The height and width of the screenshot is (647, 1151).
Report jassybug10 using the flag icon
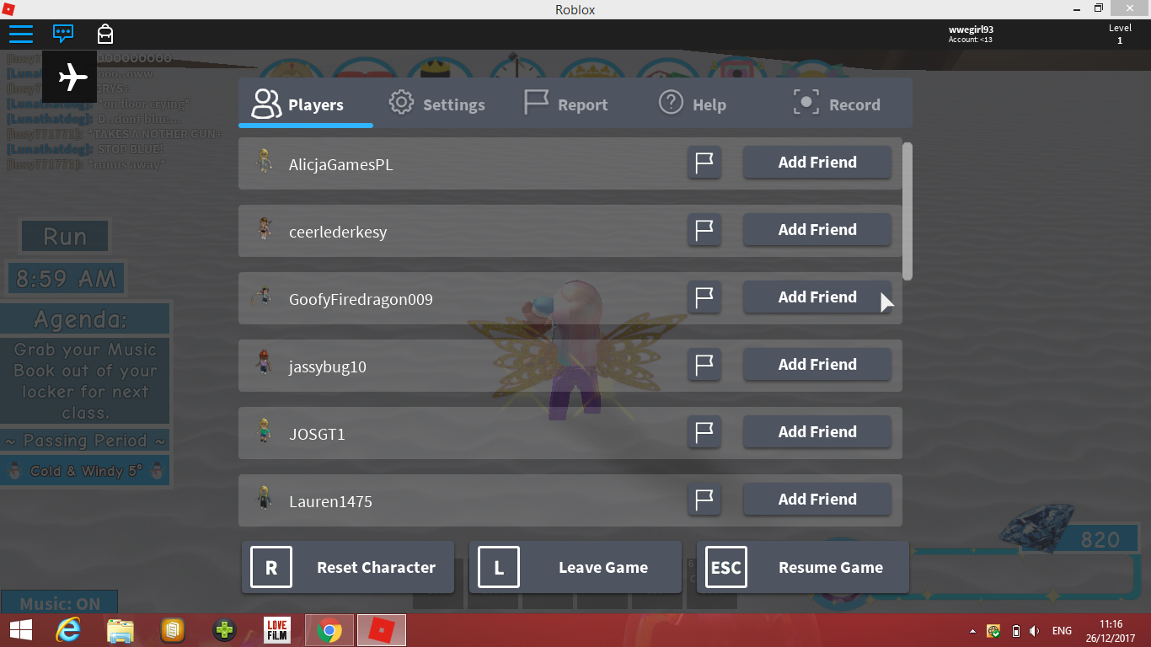coord(704,365)
